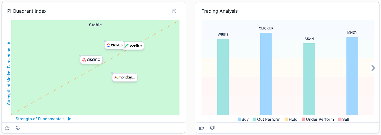Image resolution: width=381 pixels, height=135 pixels.
Task: Click thumbs up under Trading Analysis
Action: (x=201, y=128)
